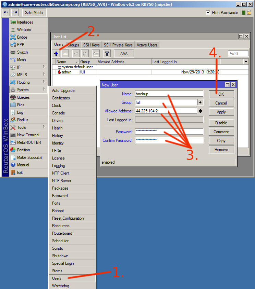Screen dimensions: 255x289
Task: Open Files in the sidebar
Action: (x=28, y=105)
